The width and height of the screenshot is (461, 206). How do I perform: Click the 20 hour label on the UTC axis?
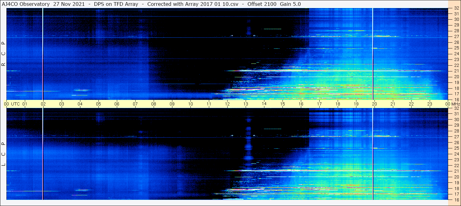point(375,104)
